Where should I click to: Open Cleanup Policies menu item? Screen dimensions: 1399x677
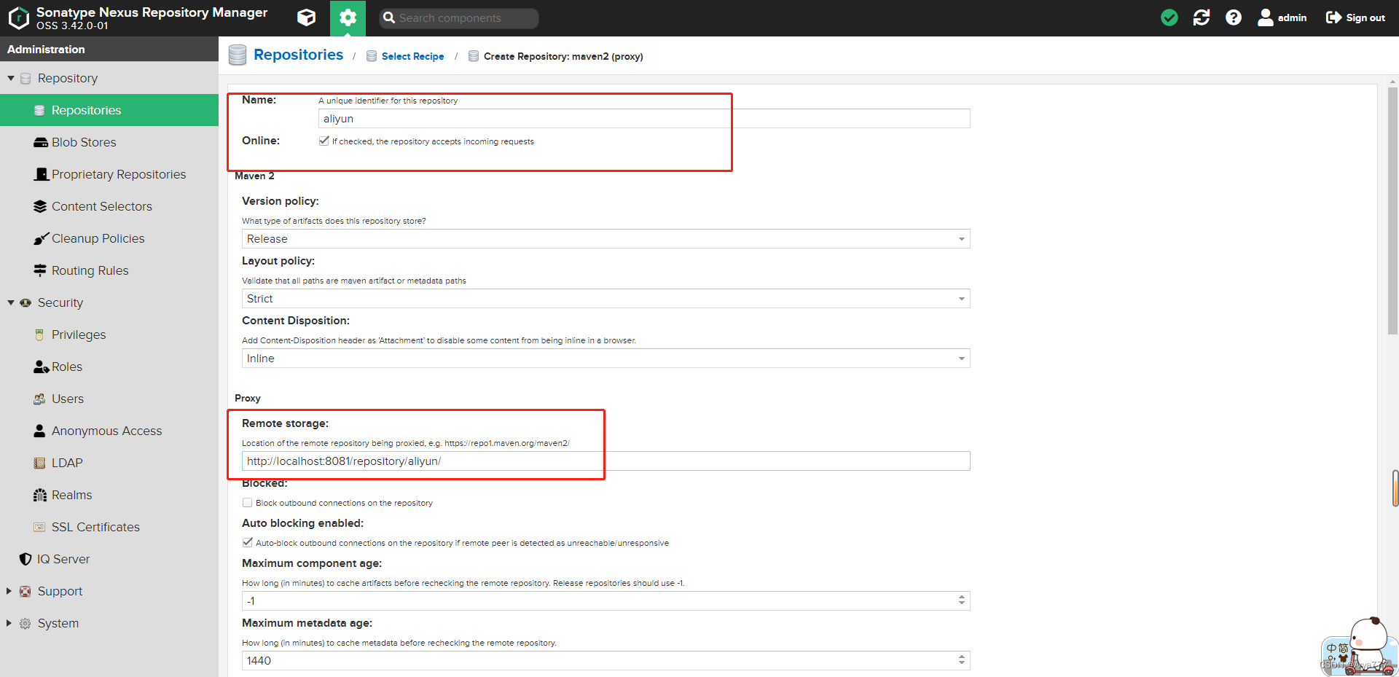[x=109, y=238]
